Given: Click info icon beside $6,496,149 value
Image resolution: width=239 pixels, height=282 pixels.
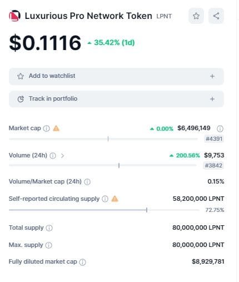Looking at the screenshot, I should (x=220, y=128).
